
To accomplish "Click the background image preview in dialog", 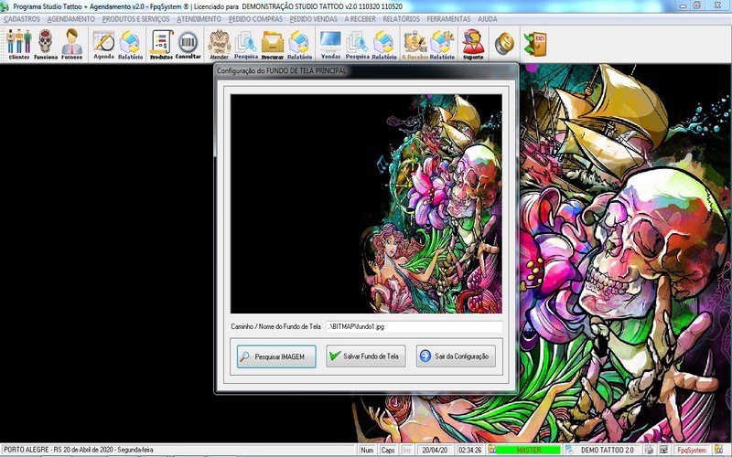I will point(366,204).
